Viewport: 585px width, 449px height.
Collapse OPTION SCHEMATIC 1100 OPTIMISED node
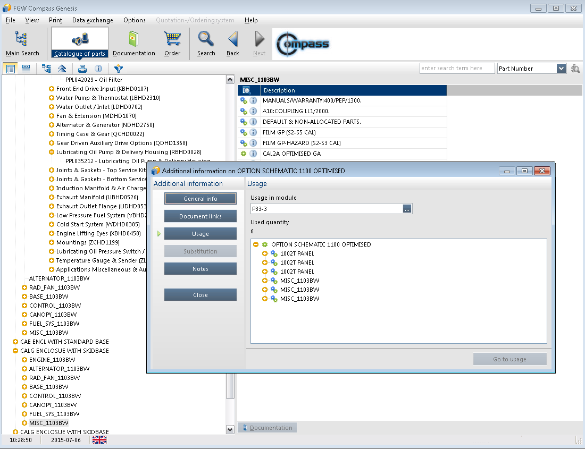pyautogui.click(x=256, y=244)
